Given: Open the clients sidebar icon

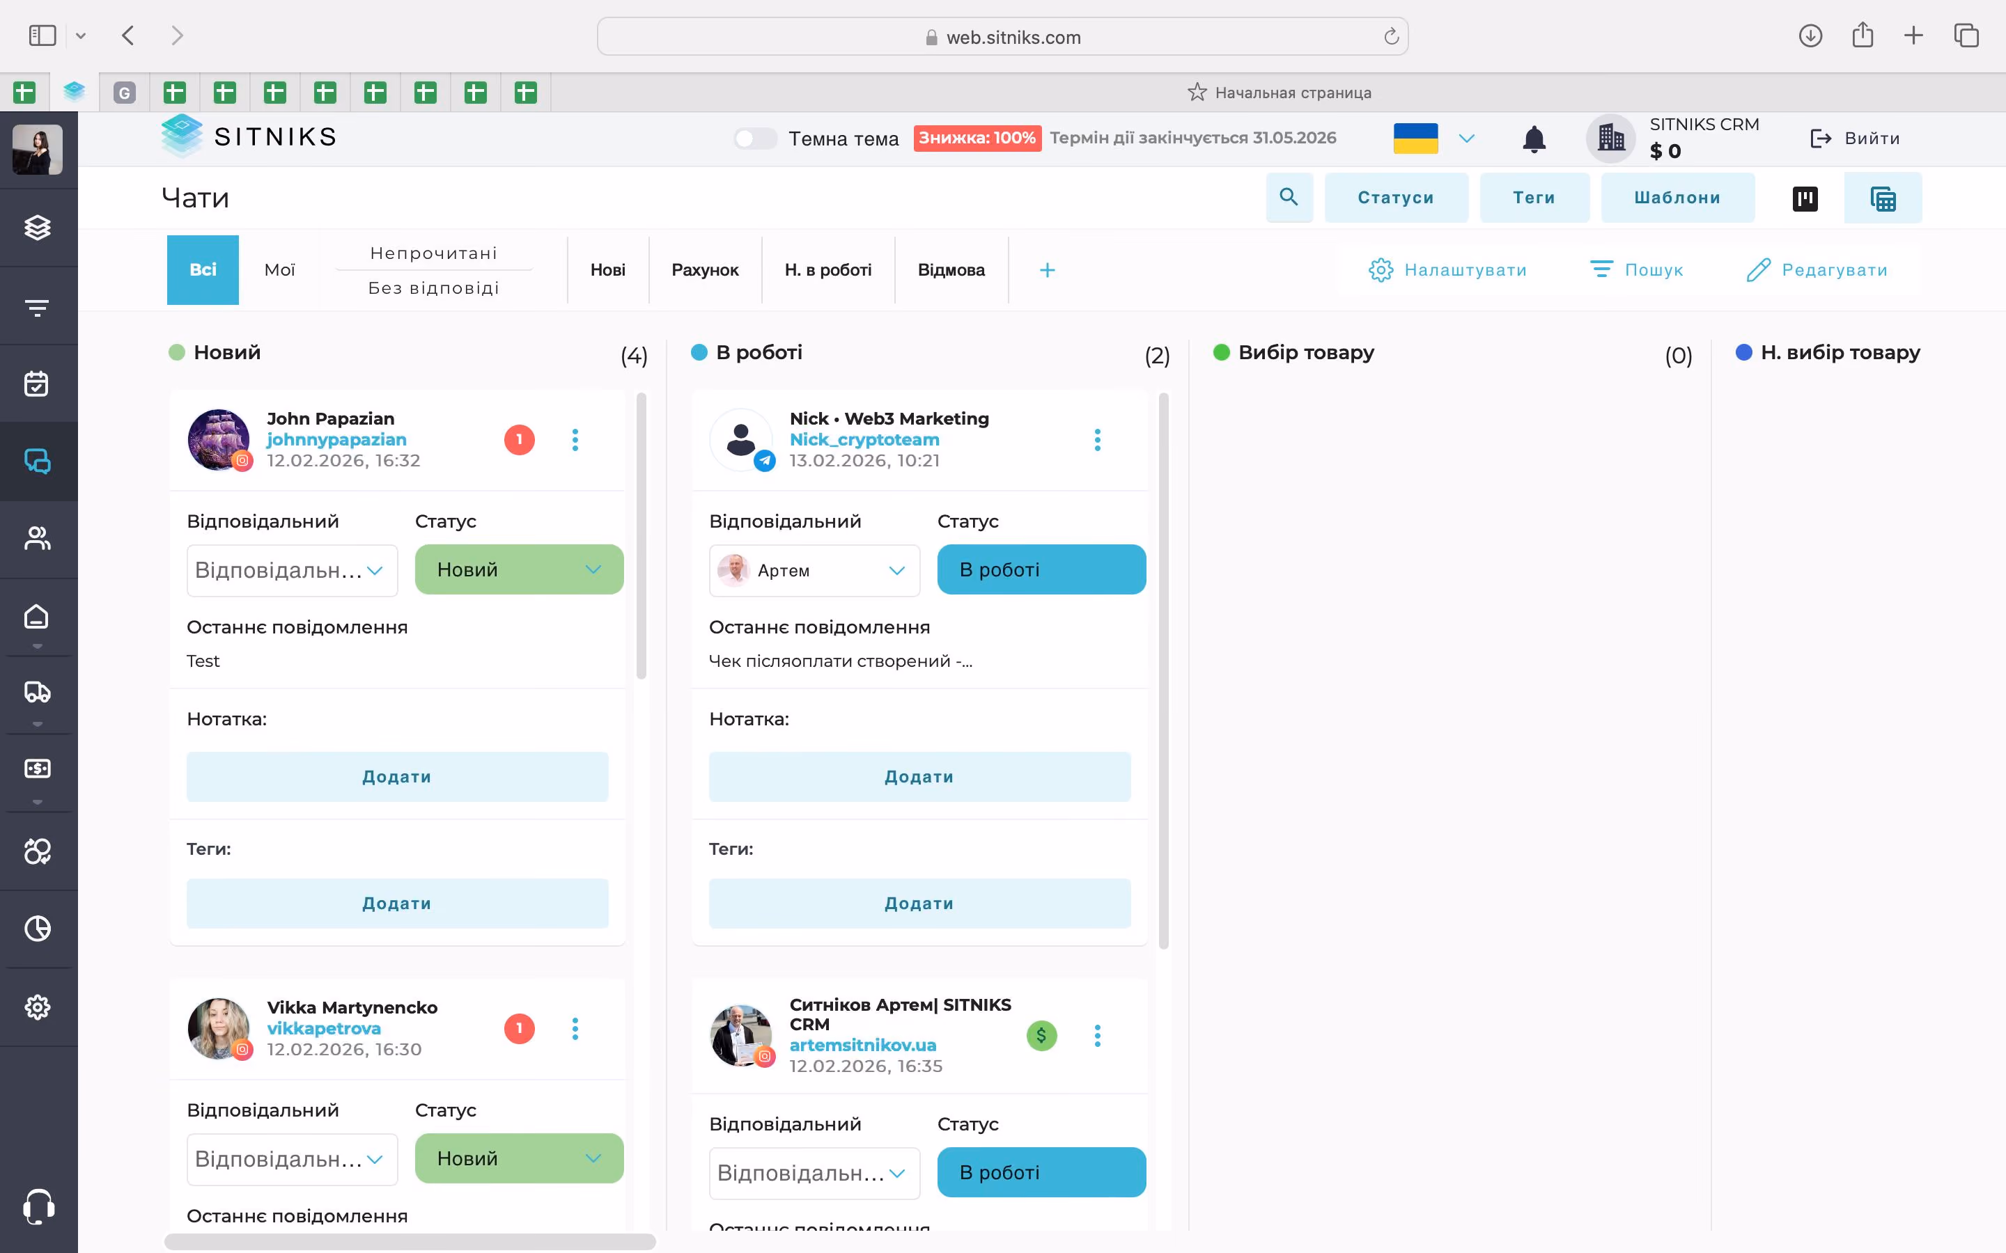Looking at the screenshot, I should point(38,539).
